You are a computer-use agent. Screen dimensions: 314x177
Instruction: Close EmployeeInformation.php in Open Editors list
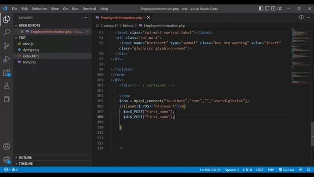point(22,31)
